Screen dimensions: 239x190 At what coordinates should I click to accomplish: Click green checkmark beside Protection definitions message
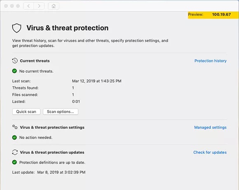(14, 162)
